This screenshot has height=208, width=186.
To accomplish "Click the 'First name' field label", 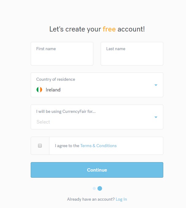I will (46, 49).
